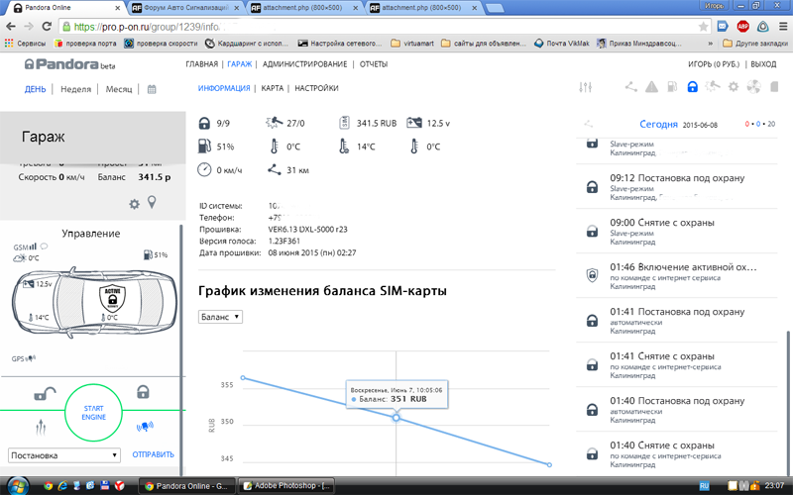Open the Другие закладки bookmarks folder
Screen dimensions: 793x495
pyautogui.click(x=755, y=44)
